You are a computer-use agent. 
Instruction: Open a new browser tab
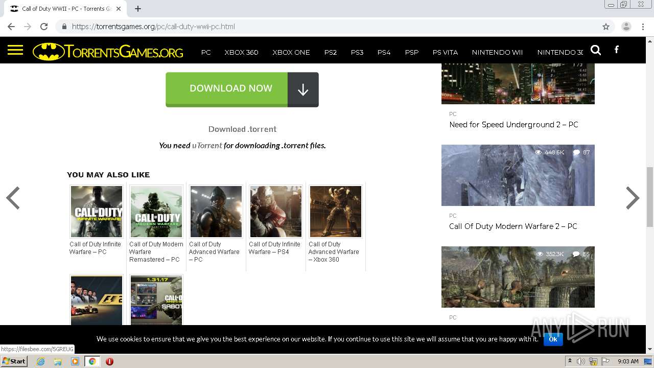(138, 9)
